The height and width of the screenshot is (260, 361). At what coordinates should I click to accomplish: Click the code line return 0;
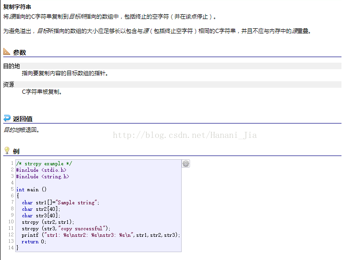click(34, 241)
